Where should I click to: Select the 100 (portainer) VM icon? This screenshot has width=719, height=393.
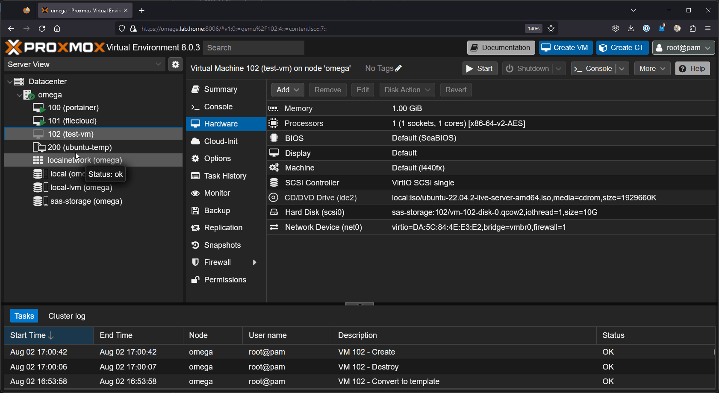tap(39, 108)
